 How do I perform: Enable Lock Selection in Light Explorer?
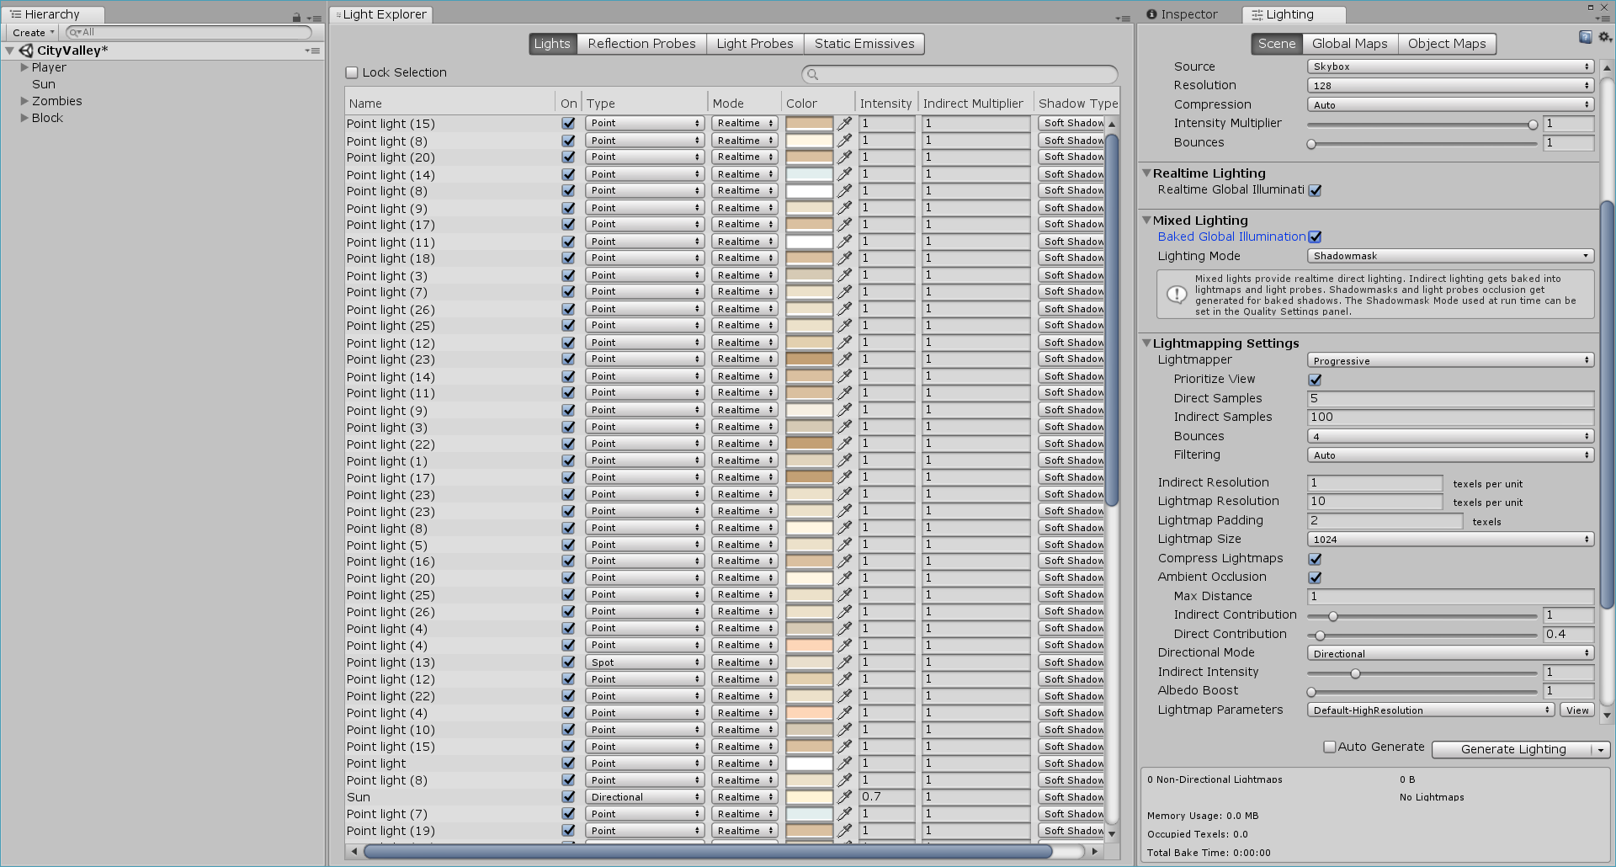(351, 72)
